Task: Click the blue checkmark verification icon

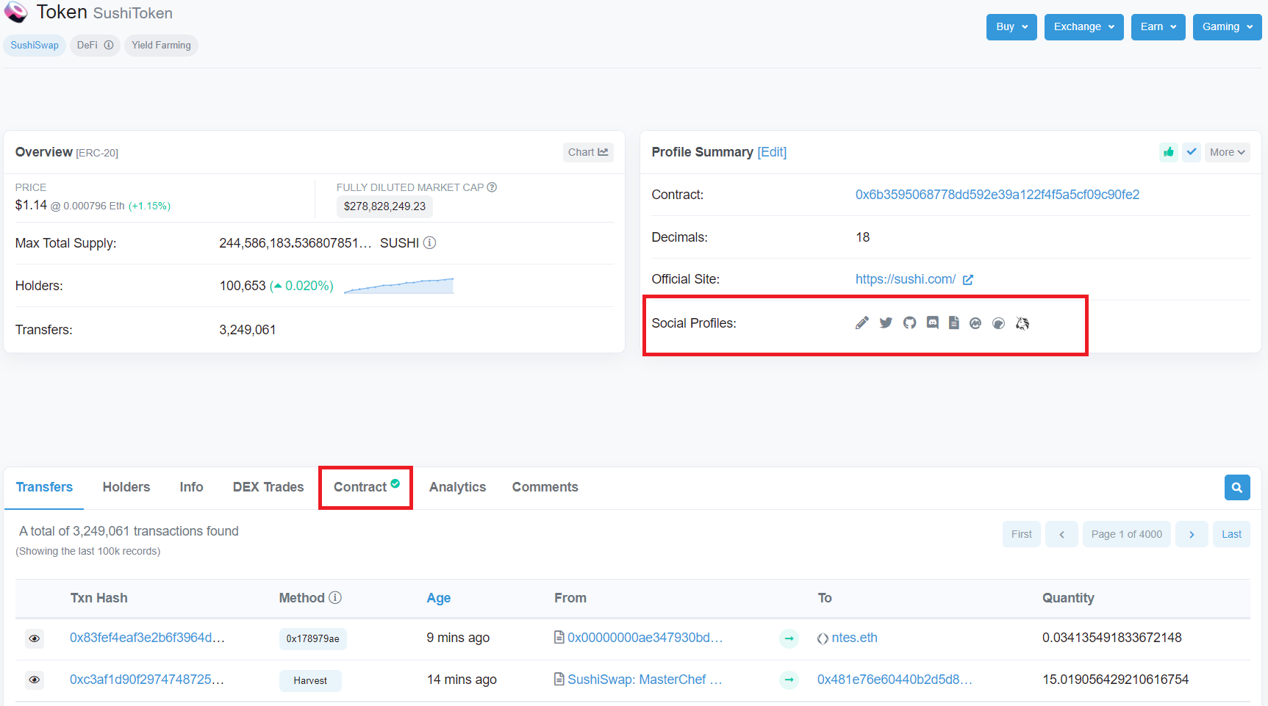Action: (1192, 152)
